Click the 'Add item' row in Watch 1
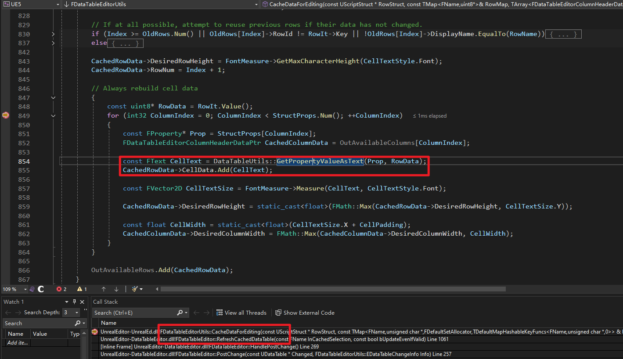 18,343
